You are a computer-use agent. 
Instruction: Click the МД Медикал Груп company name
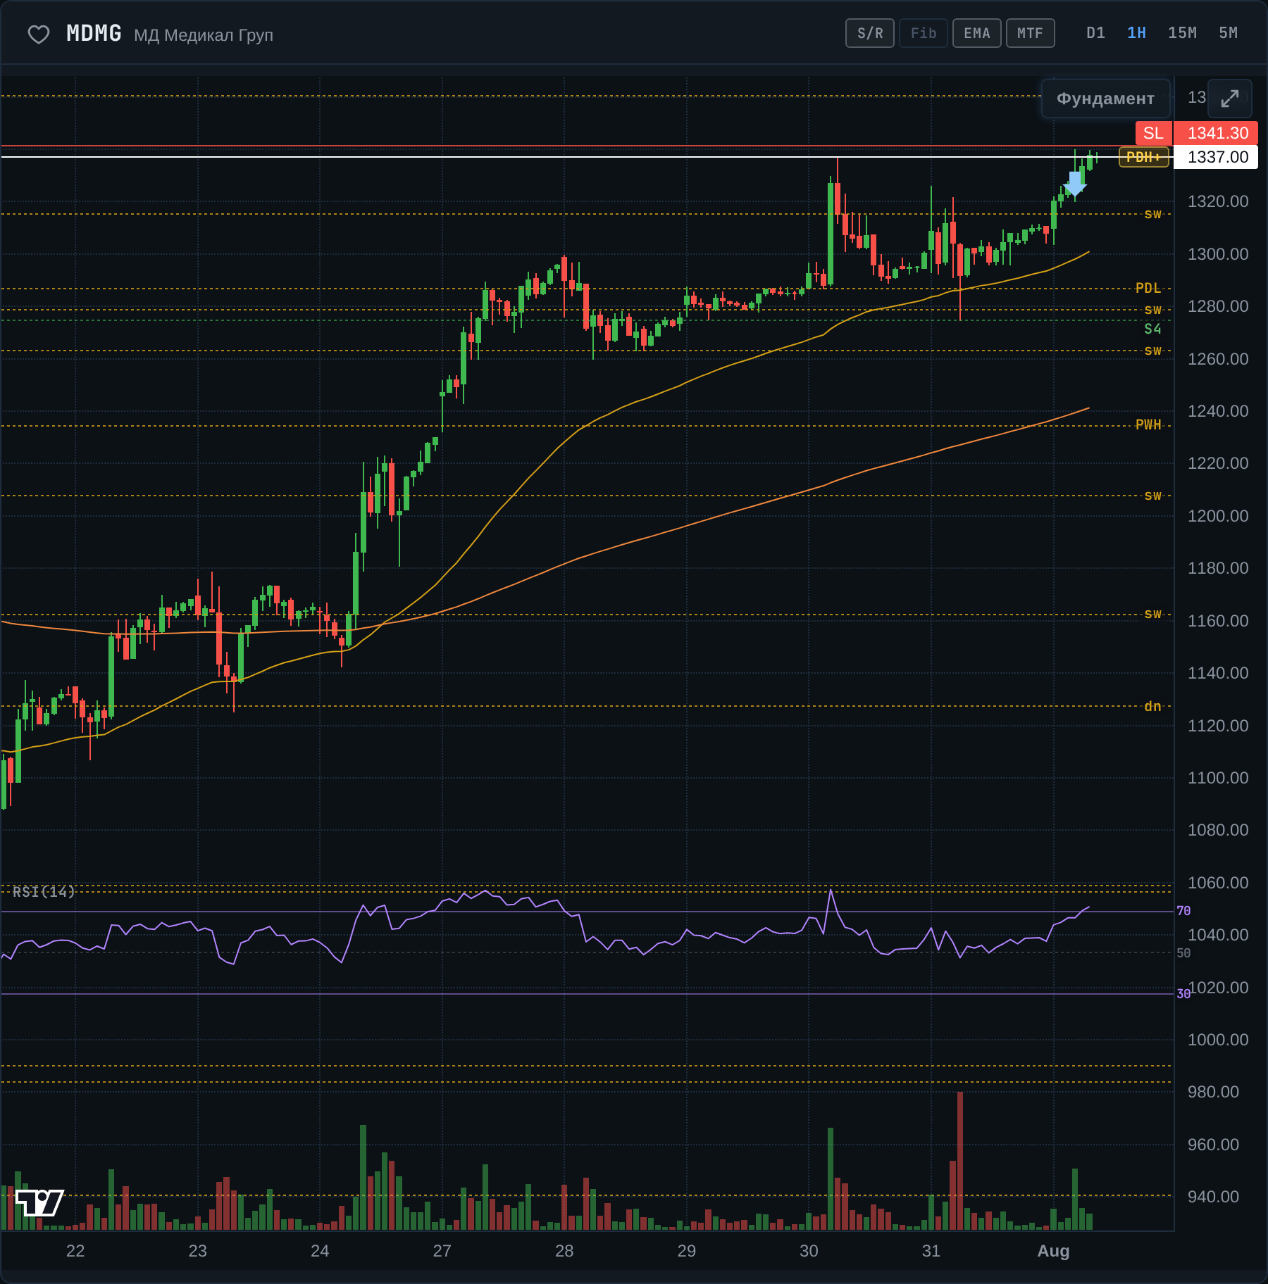[204, 35]
